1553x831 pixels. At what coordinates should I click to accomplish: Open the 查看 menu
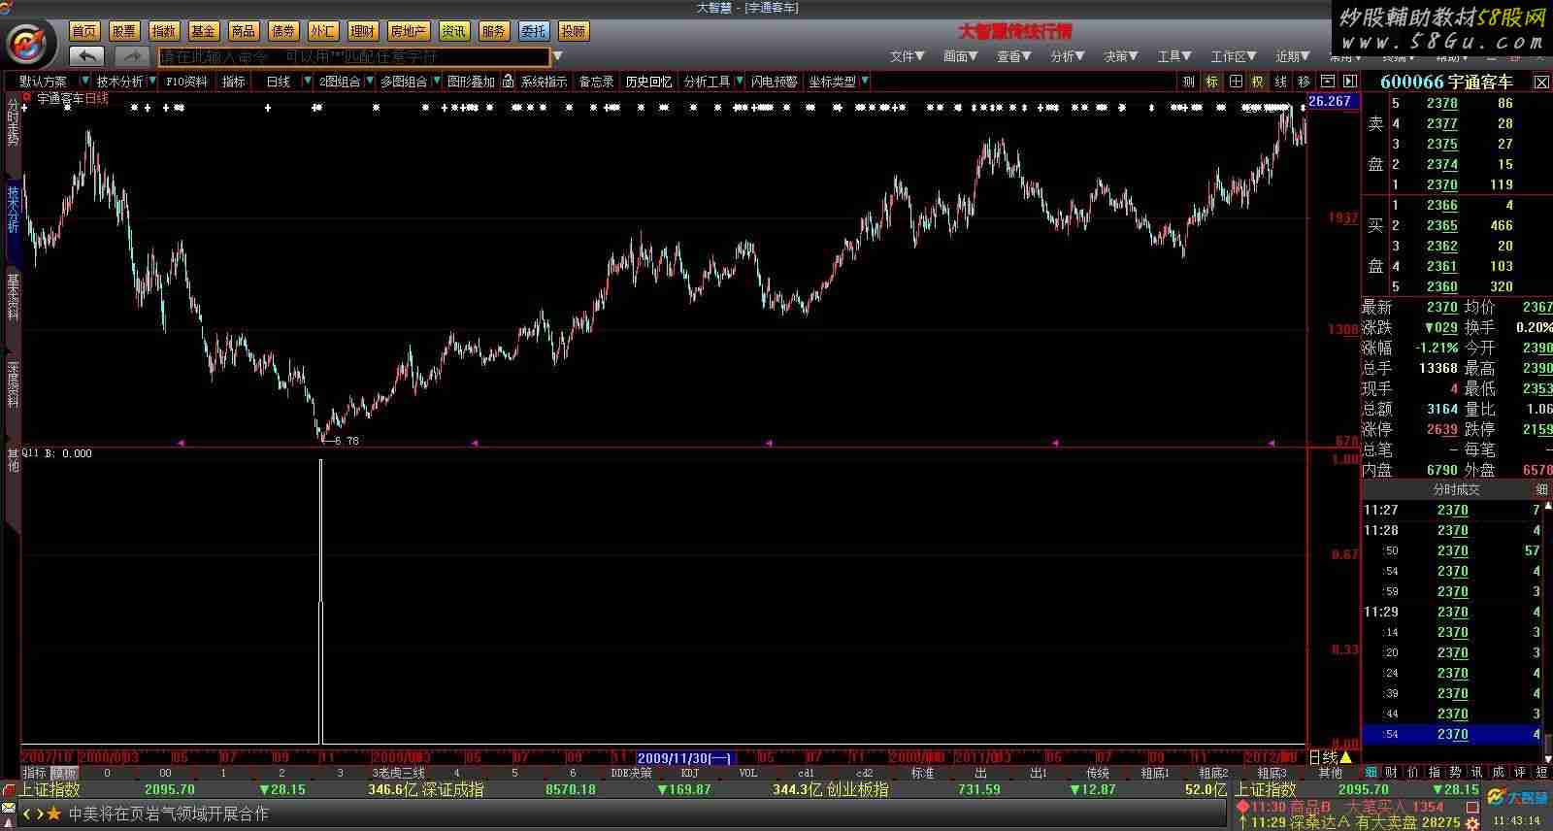tap(1013, 56)
